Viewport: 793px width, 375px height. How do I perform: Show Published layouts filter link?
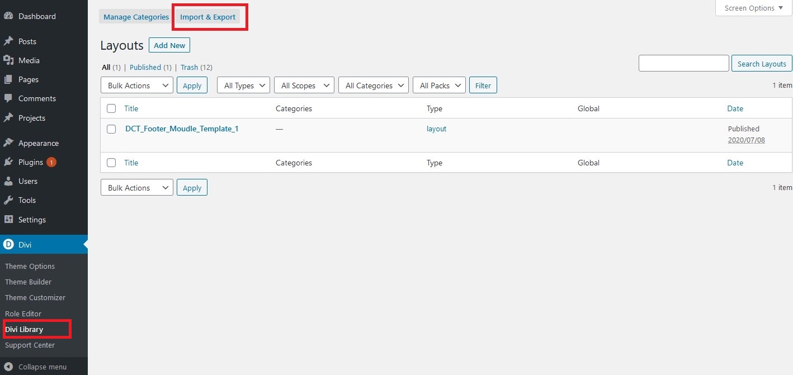coord(145,67)
